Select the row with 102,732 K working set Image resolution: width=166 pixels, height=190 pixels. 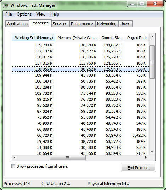[x=80, y=93]
